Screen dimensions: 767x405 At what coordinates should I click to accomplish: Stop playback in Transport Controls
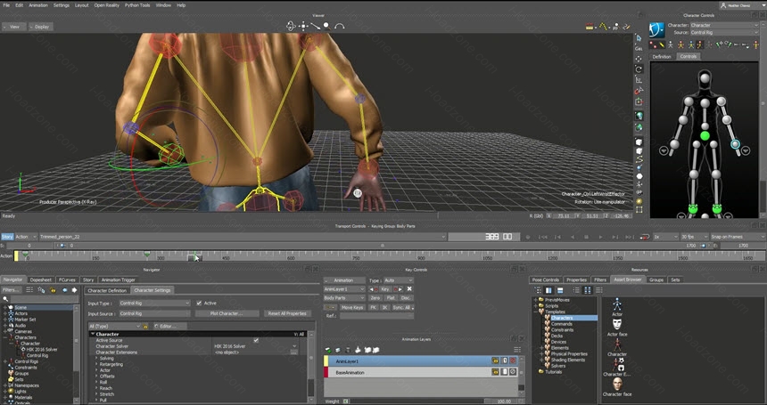[587, 237]
